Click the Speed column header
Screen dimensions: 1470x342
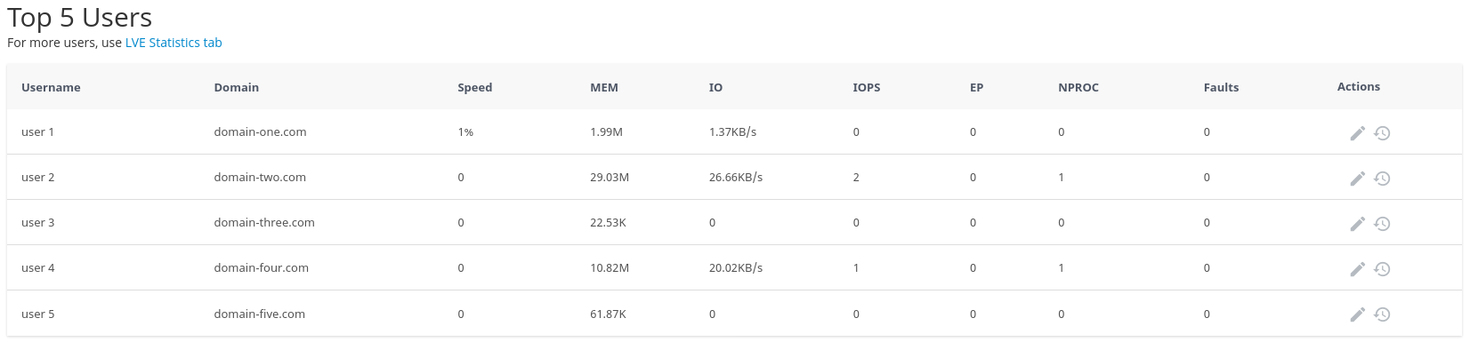(475, 87)
